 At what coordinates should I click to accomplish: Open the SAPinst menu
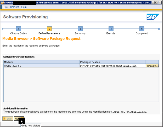tap(15, 7)
